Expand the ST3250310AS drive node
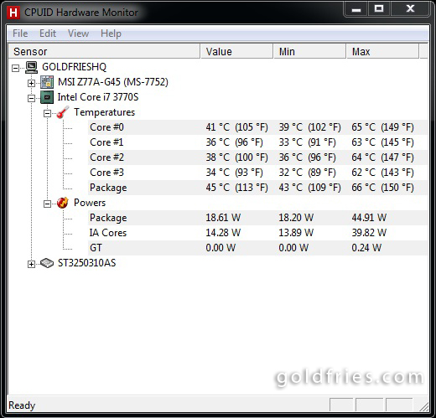 [31, 264]
